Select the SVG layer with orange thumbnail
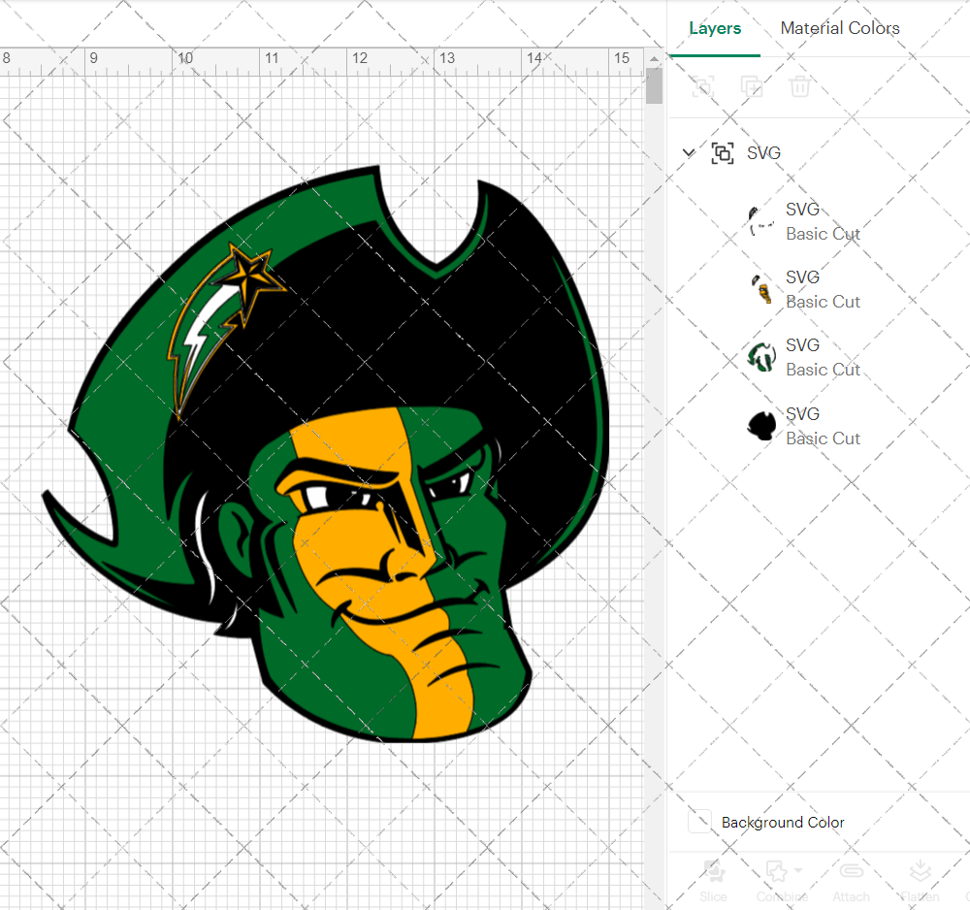 [x=819, y=289]
